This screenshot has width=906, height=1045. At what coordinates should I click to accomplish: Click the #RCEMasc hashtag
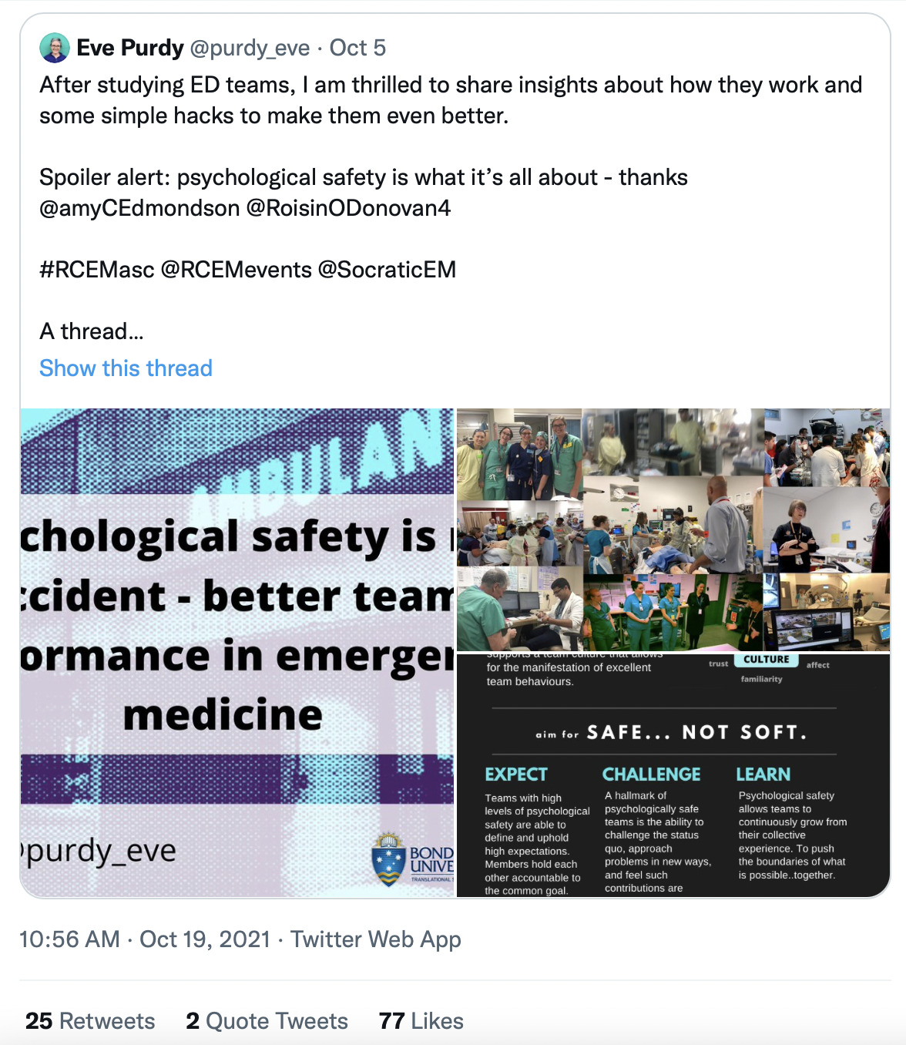(97, 270)
